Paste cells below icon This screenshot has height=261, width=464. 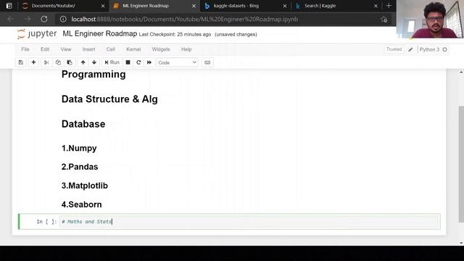(70, 62)
